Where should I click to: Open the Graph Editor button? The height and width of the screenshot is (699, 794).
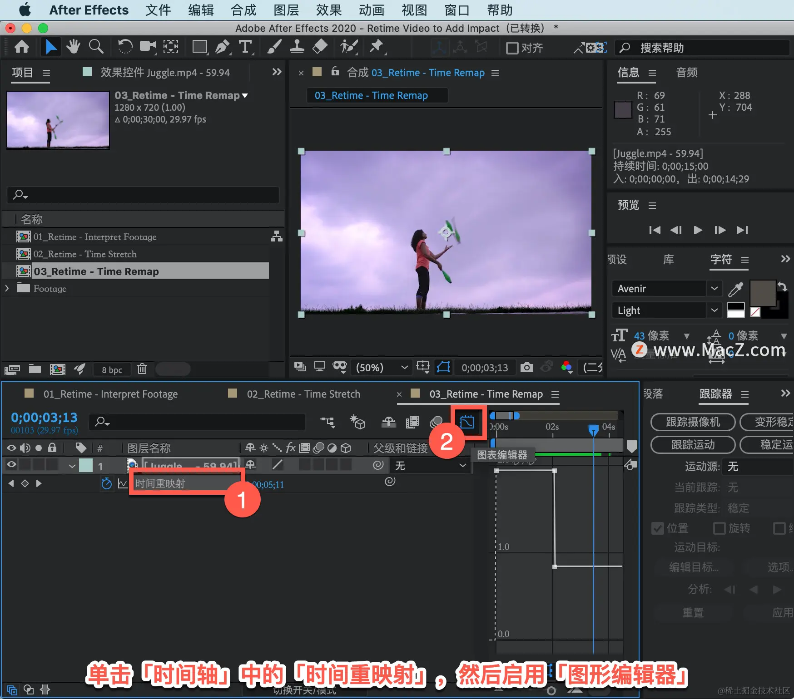coord(467,423)
